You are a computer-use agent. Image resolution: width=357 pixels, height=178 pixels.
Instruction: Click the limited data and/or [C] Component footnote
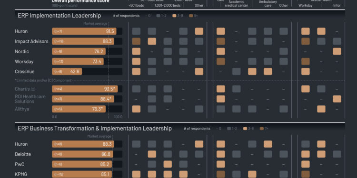pos(43,80)
